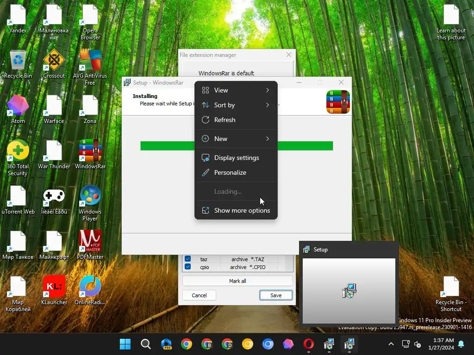
Task: Open the Warface shortcut
Action: (54, 109)
